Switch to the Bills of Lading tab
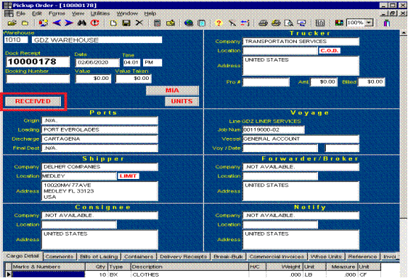This screenshot has width=408, height=278. (x=99, y=257)
